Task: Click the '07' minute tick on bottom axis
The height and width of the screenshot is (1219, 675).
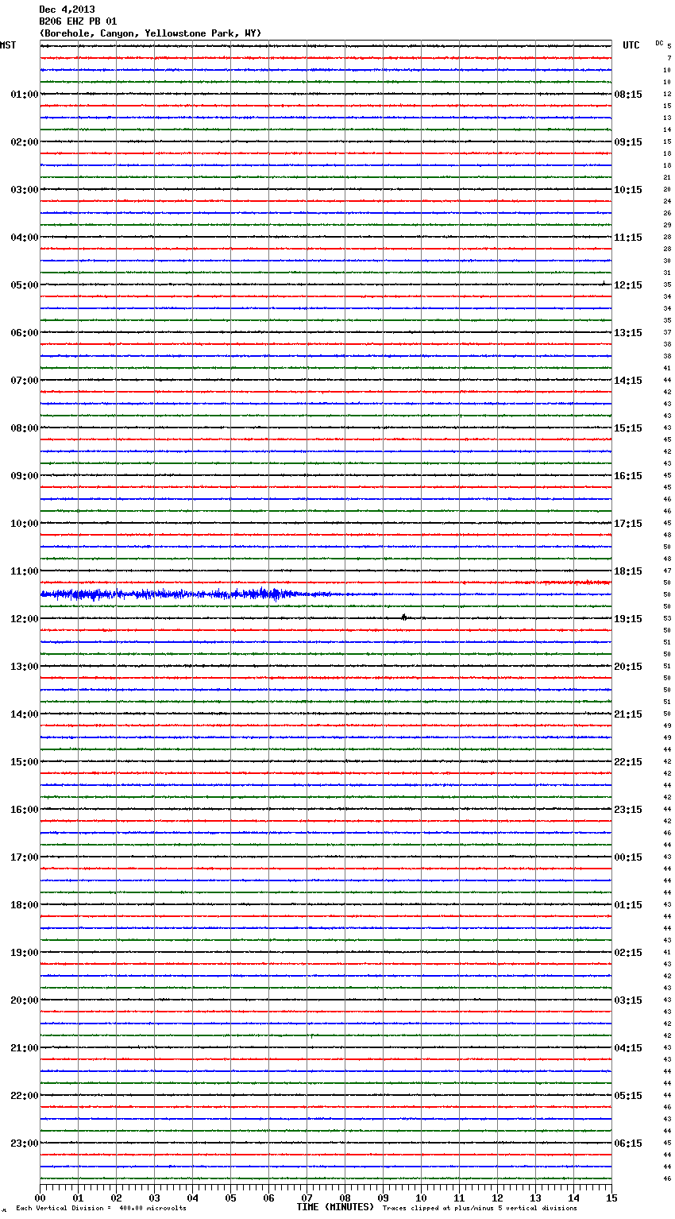Action: pyautogui.click(x=307, y=1198)
